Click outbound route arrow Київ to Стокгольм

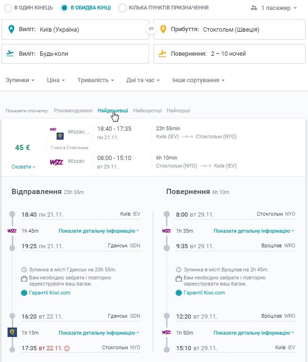click(x=187, y=137)
